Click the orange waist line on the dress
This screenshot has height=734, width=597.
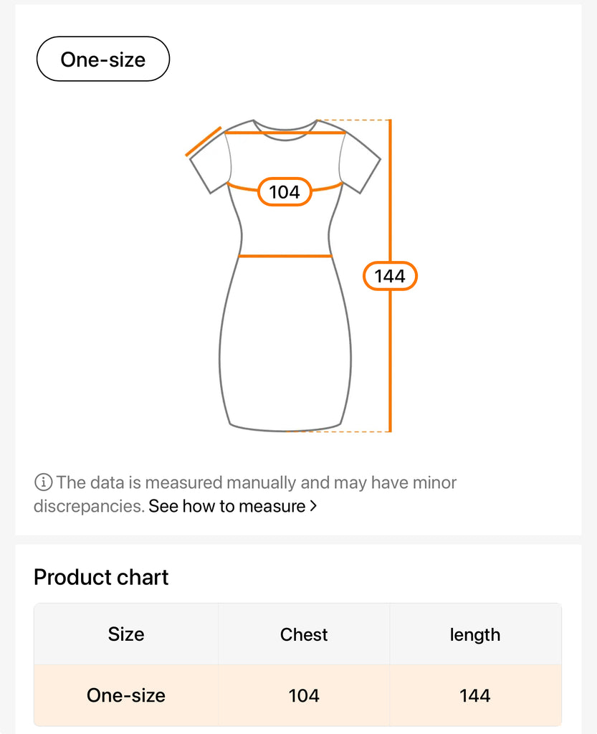click(x=285, y=256)
